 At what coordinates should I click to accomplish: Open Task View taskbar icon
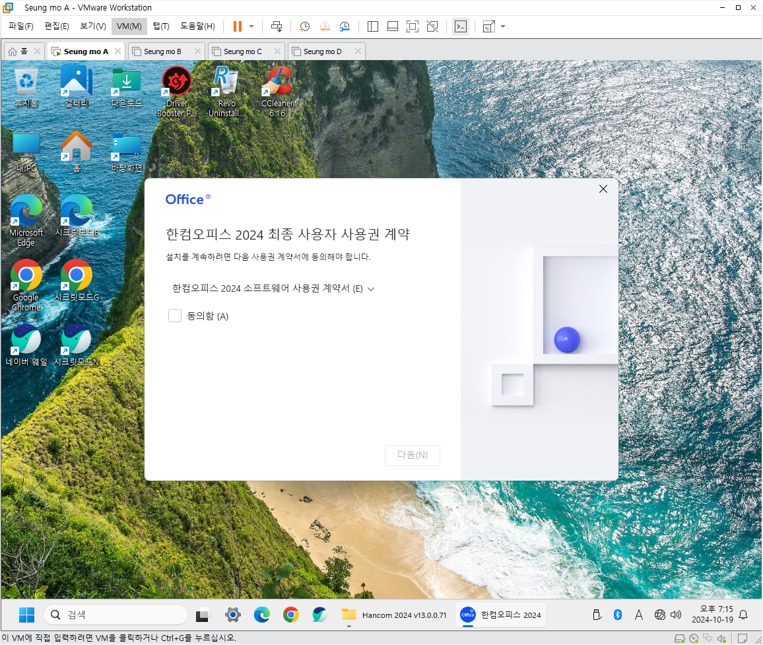click(203, 615)
